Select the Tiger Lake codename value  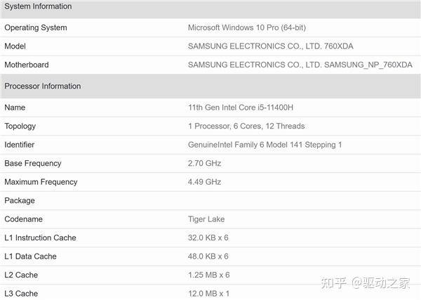point(206,219)
